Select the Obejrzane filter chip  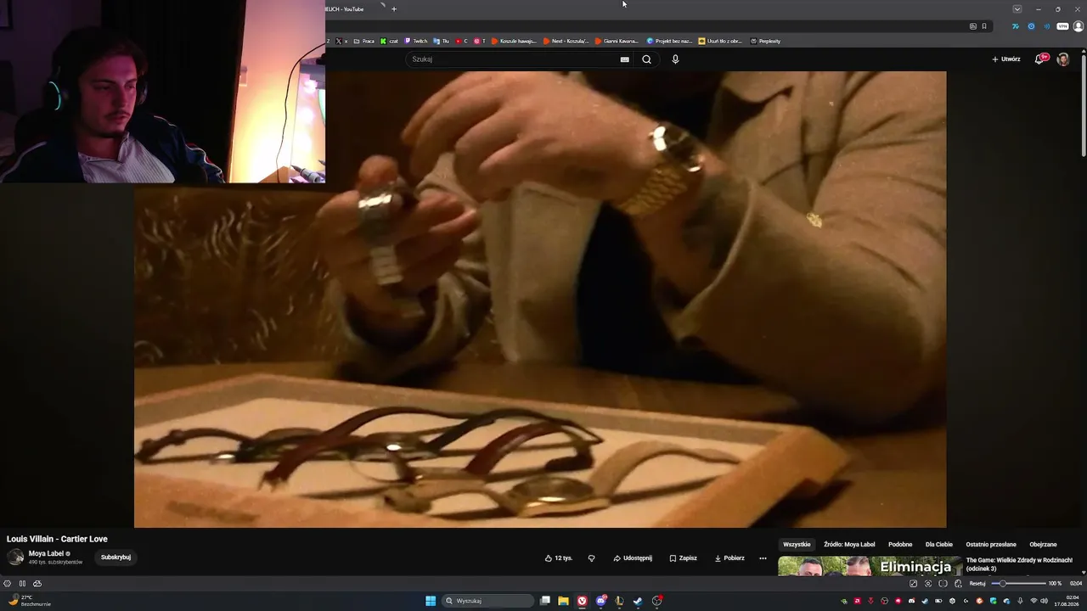tap(1043, 544)
